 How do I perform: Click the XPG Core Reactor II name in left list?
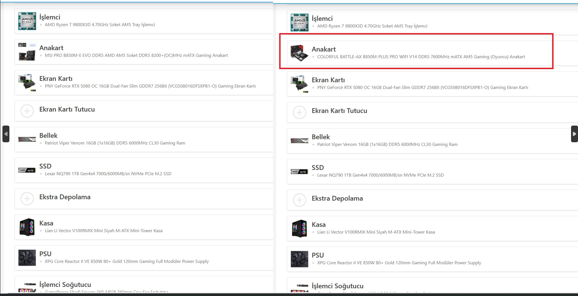127,261
